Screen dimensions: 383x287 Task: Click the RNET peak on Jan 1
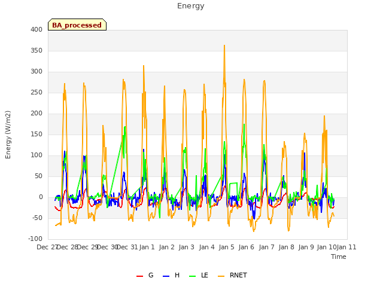144,66
